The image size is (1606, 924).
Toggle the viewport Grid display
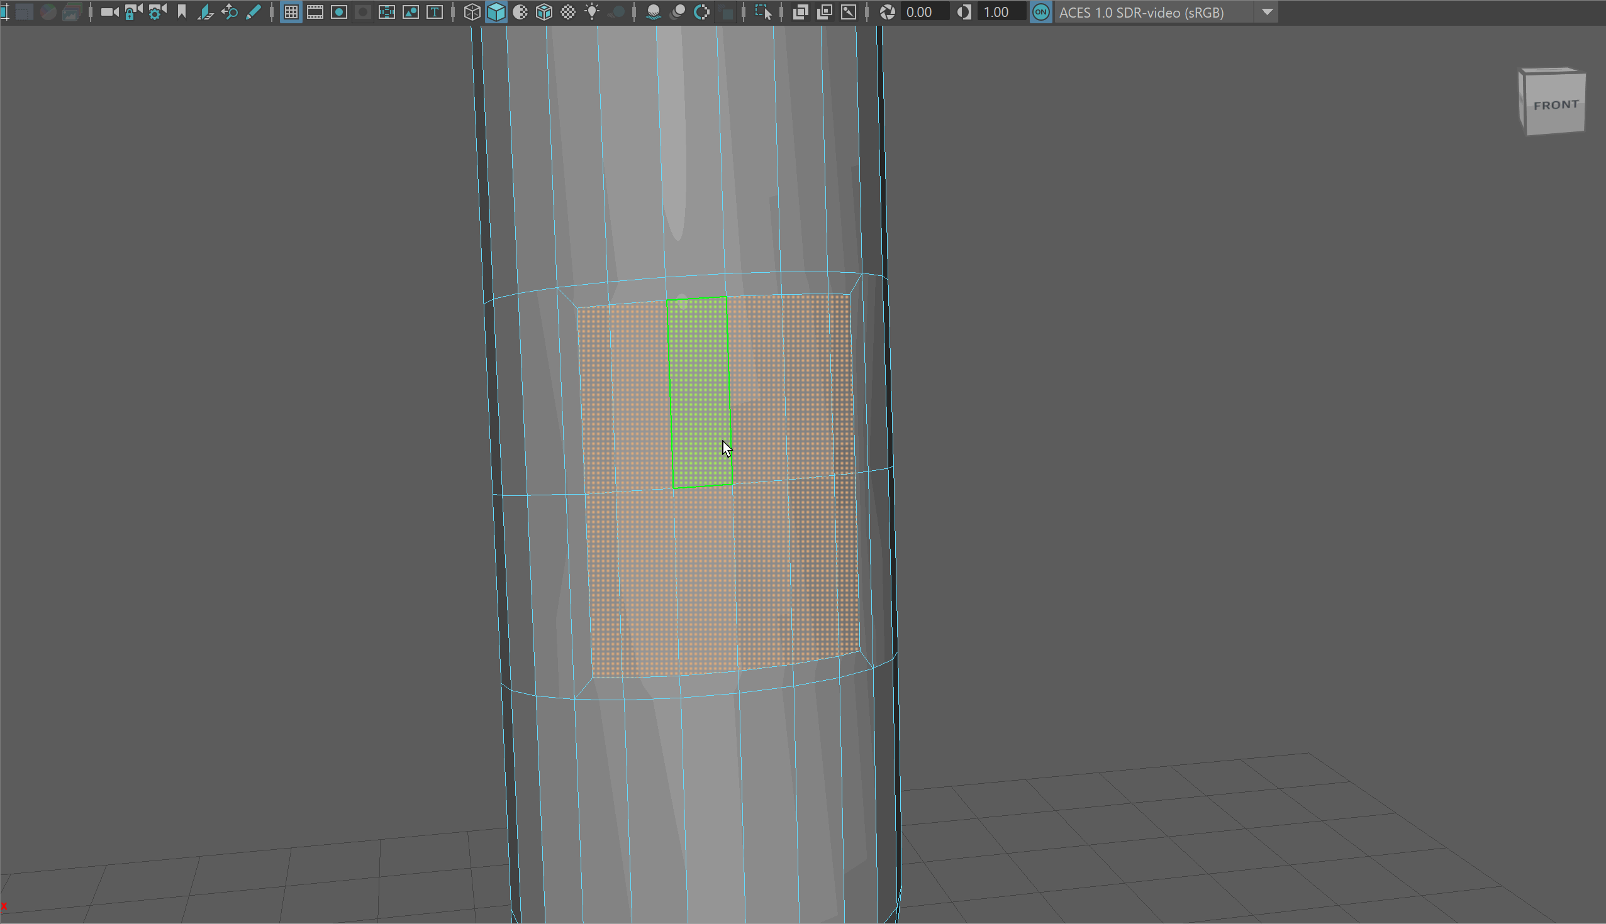pyautogui.click(x=291, y=12)
